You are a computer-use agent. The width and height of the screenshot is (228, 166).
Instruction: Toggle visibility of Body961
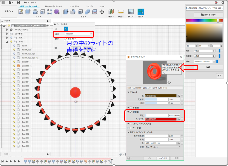(14, 70)
